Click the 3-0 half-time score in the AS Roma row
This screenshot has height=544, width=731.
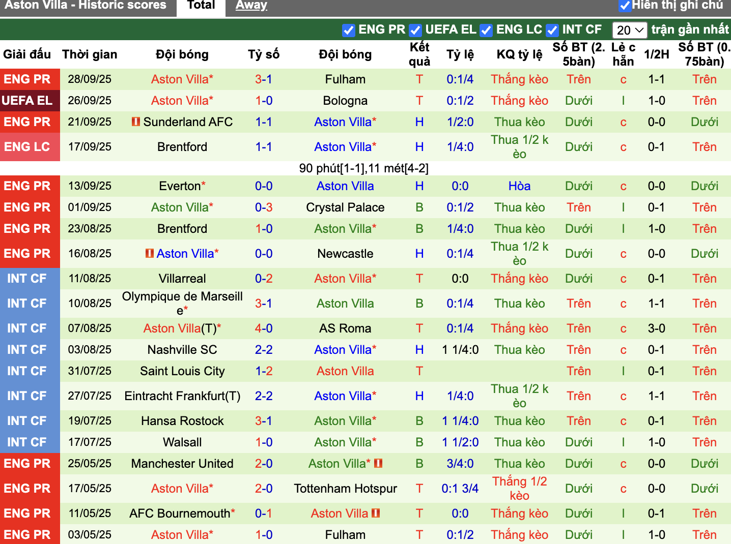pyautogui.click(x=657, y=328)
